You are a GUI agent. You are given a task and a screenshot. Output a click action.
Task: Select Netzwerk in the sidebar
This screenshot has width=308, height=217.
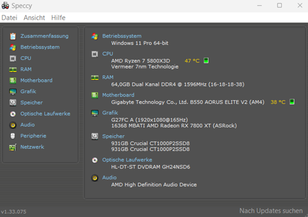click(32, 147)
